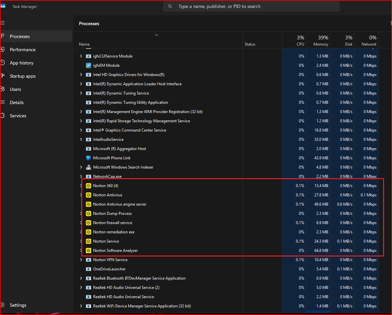Screen dimensions: 392x315
Task: Click the Intel(R) Dynamic Tuning Utility Application icon
Action: [x=89, y=102]
